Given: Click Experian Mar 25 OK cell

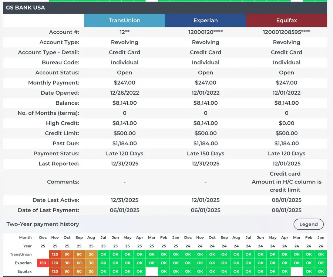Looking at the screenshot, I should click(x=152, y=263).
